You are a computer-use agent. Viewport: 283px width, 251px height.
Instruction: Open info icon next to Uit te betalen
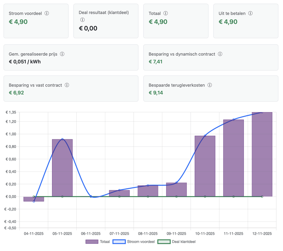[x=250, y=13]
